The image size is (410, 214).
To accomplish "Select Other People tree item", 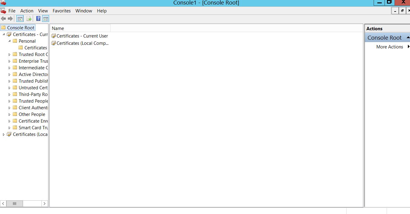I will pos(32,114).
